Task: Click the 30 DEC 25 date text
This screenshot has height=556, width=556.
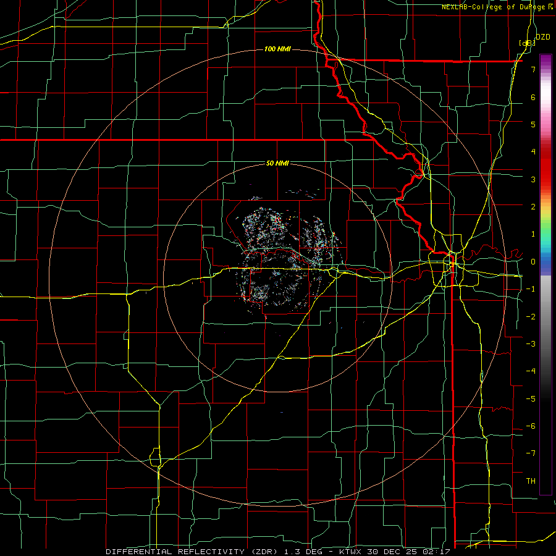Action: pos(394,552)
